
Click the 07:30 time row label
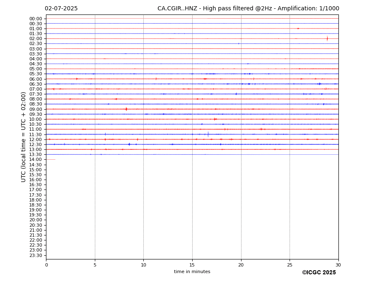(36, 94)
